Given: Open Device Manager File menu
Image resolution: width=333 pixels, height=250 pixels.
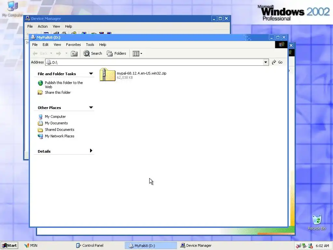Looking at the screenshot, I should (x=30, y=26).
